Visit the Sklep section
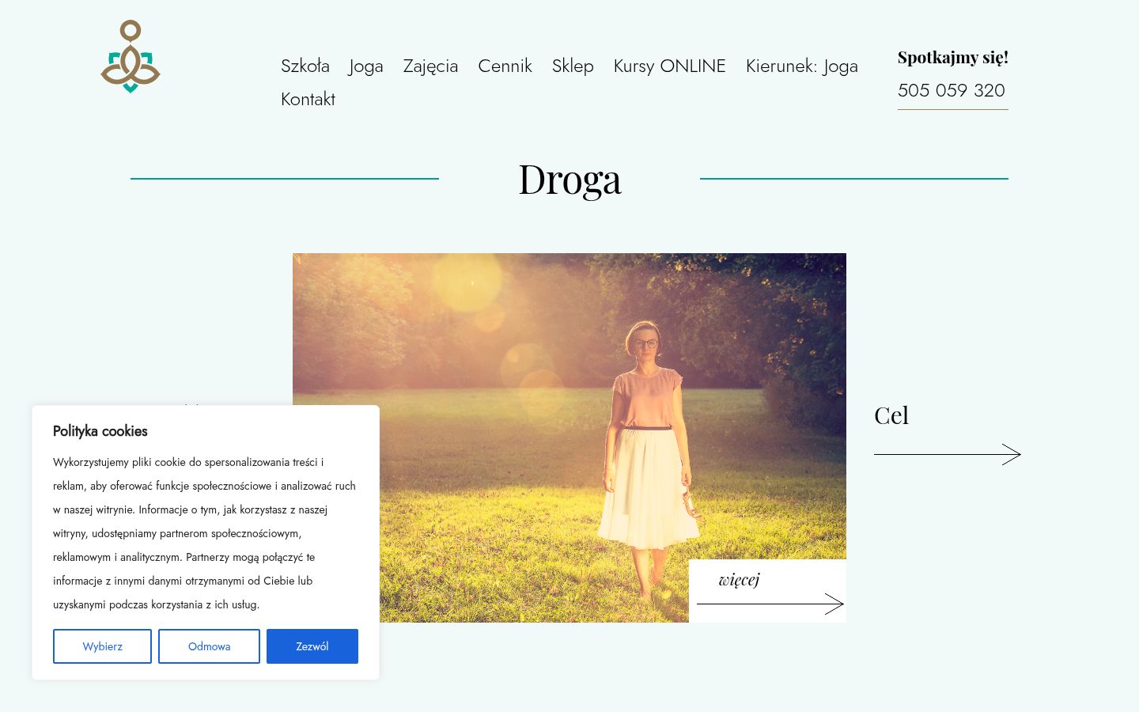 pyautogui.click(x=573, y=66)
